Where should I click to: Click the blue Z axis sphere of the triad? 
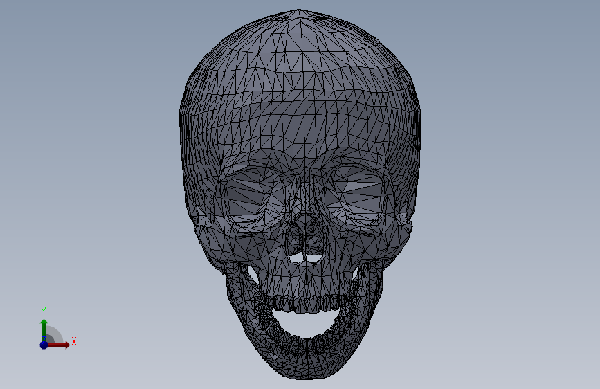tap(44, 345)
